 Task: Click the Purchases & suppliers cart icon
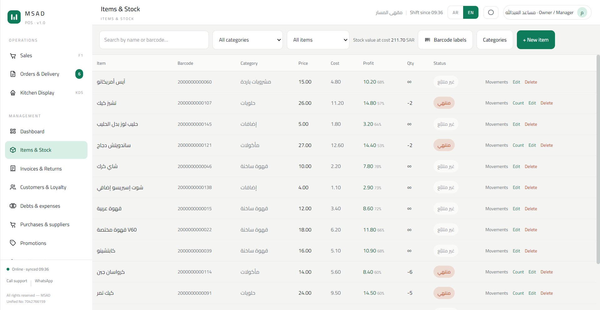[x=13, y=224]
